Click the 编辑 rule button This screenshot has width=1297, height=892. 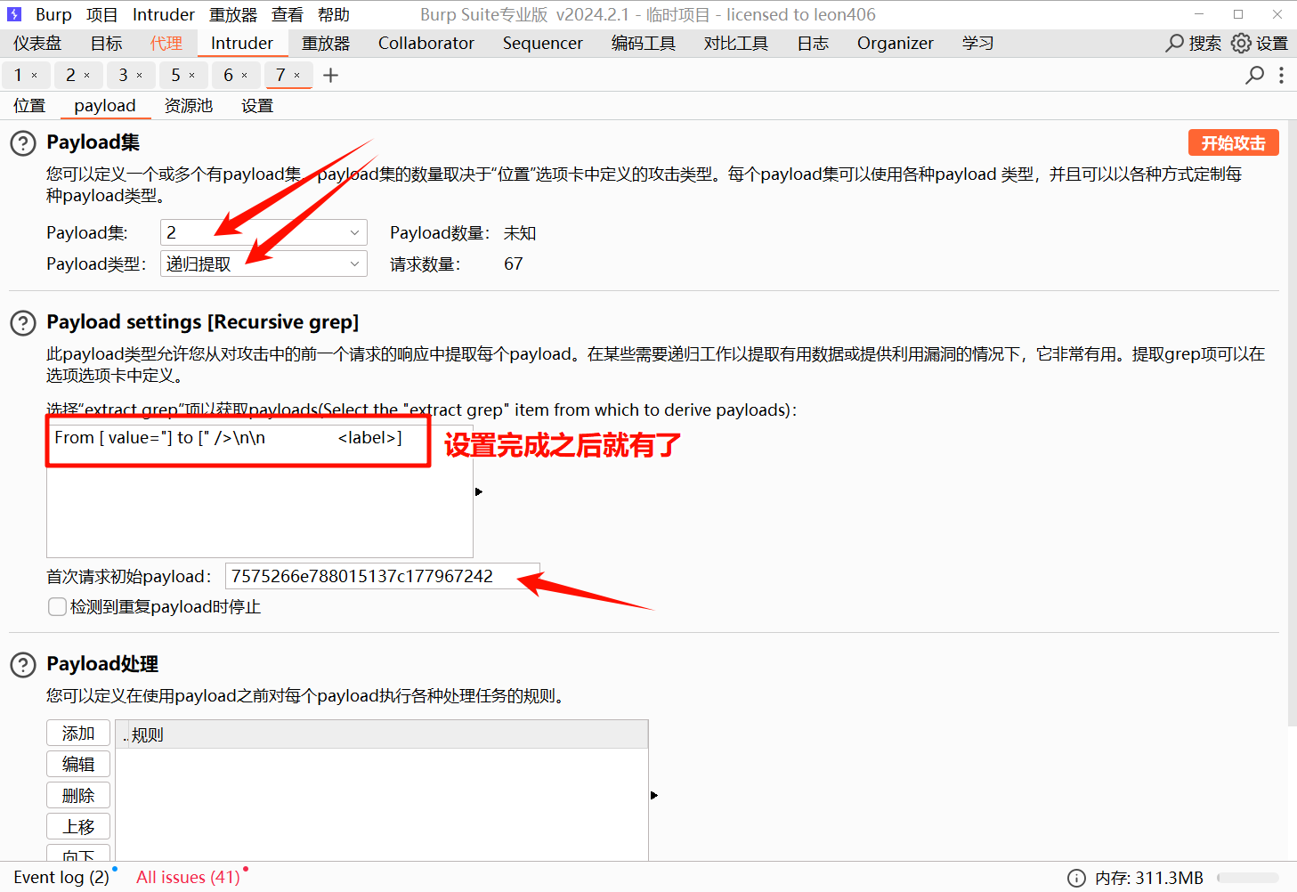[x=78, y=764]
